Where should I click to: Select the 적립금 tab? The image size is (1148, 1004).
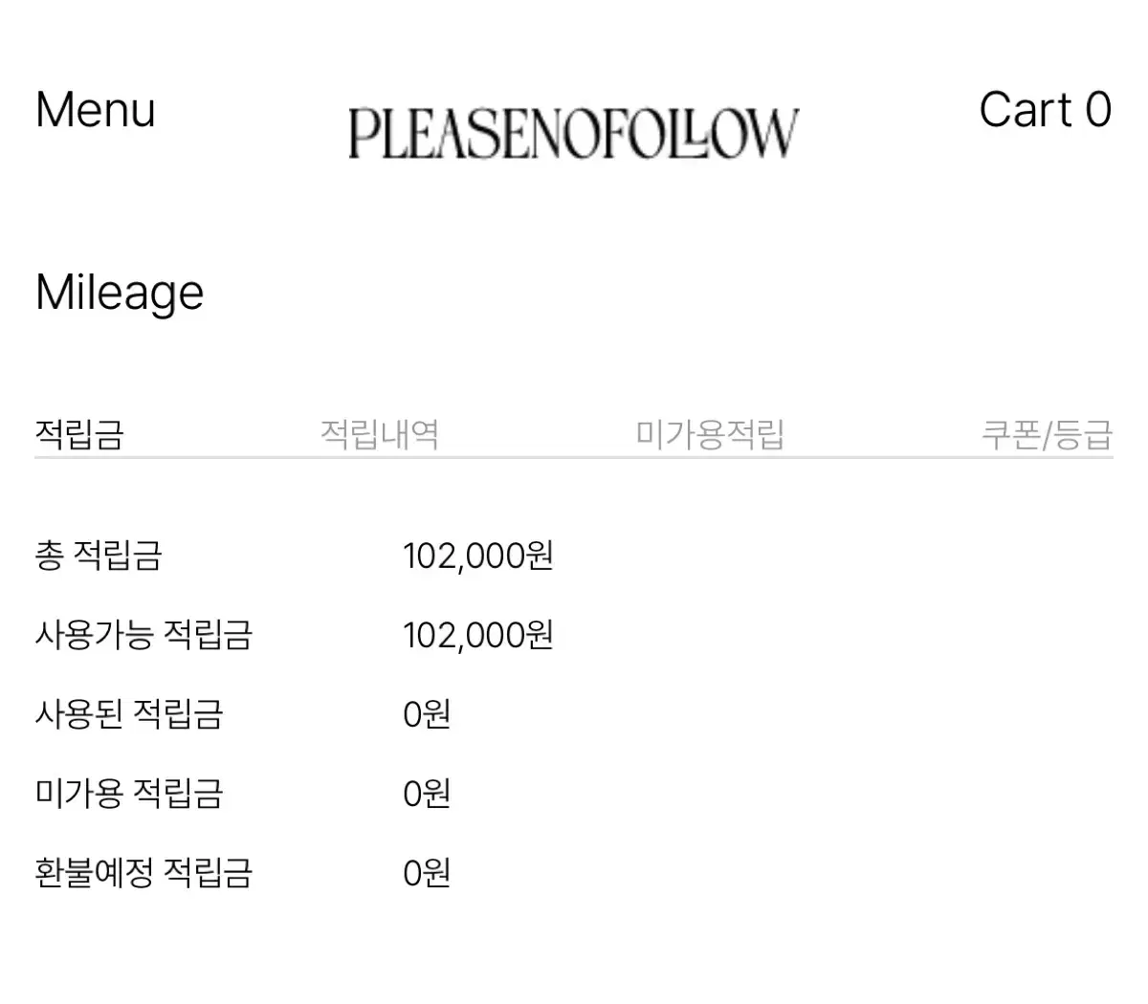pos(79,434)
